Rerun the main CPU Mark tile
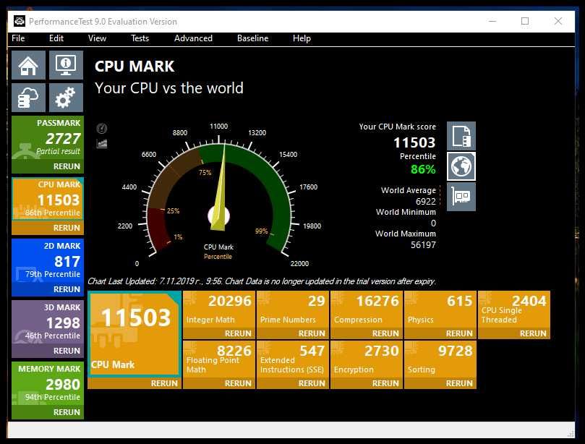The image size is (585, 444). coord(134,383)
